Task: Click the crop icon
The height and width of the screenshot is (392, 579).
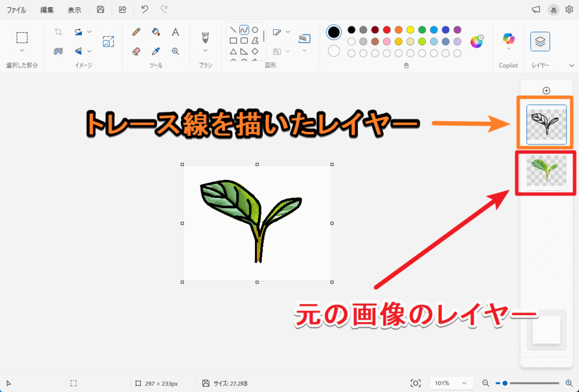Action: pyautogui.click(x=58, y=32)
